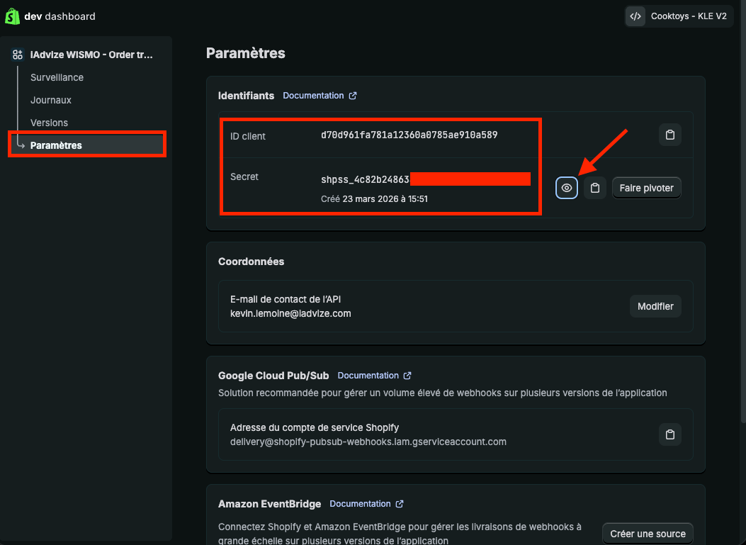Click the iAdvize WISMO app icon in sidebar
Image resolution: width=746 pixels, height=545 pixels.
[18, 55]
